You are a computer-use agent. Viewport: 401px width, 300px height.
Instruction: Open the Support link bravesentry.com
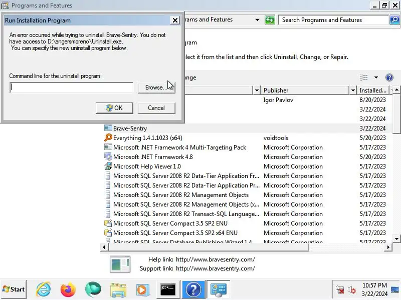point(216,268)
